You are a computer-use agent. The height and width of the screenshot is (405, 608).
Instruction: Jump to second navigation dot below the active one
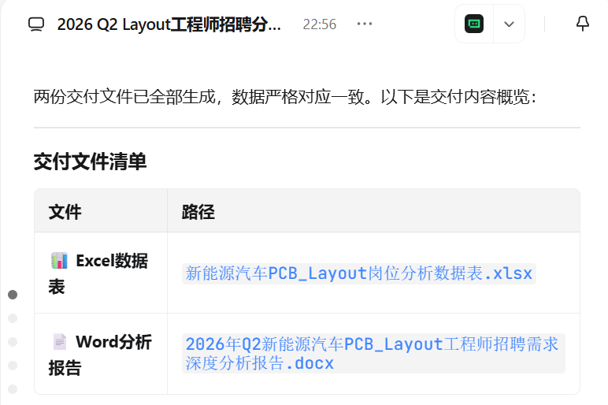tap(13, 318)
